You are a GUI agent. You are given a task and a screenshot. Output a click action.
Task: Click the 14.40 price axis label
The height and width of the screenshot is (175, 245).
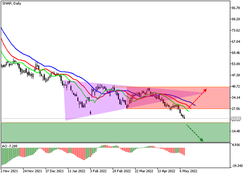pyautogui.click(x=236, y=131)
